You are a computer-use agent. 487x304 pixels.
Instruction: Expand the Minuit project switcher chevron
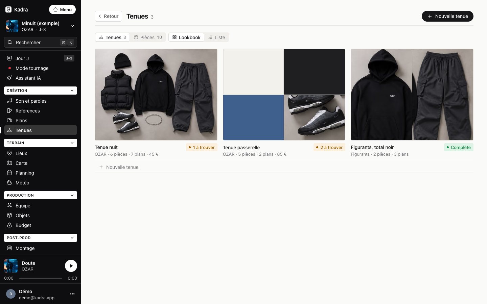point(72,26)
